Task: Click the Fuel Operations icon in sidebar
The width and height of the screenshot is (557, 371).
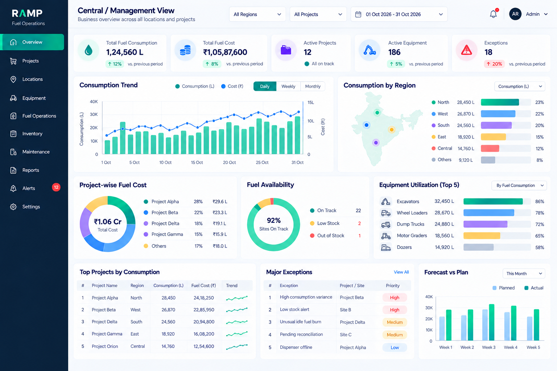Action: tap(13, 116)
